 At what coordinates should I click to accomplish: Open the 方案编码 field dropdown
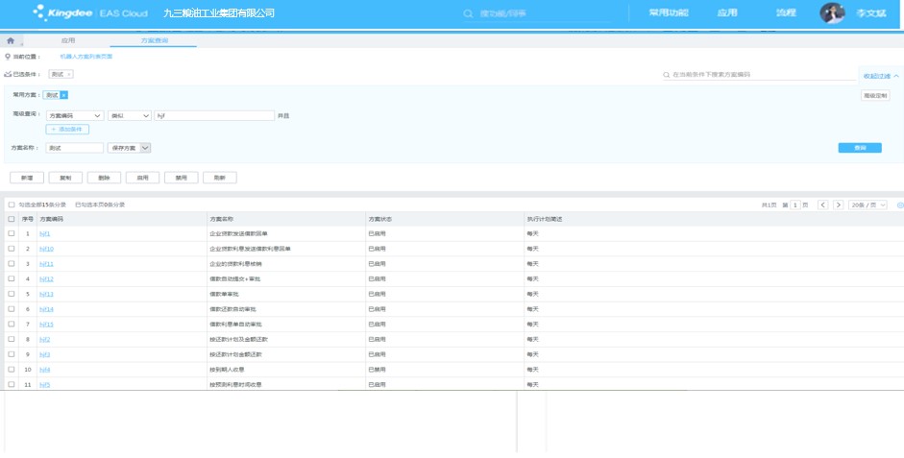click(x=75, y=115)
